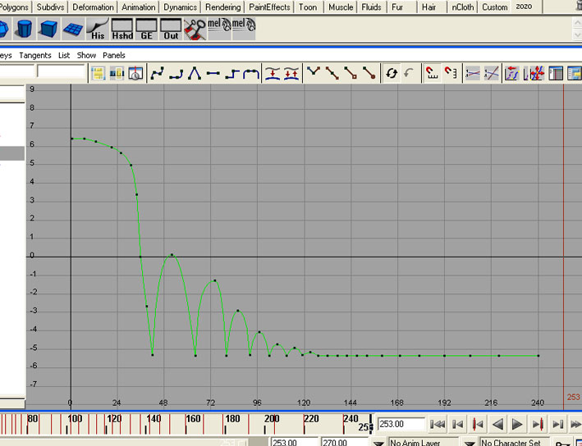Image resolution: width=582 pixels, height=446 pixels.
Task: Click the Frame All graph toolbar icon
Action: pyautogui.click(x=98, y=74)
